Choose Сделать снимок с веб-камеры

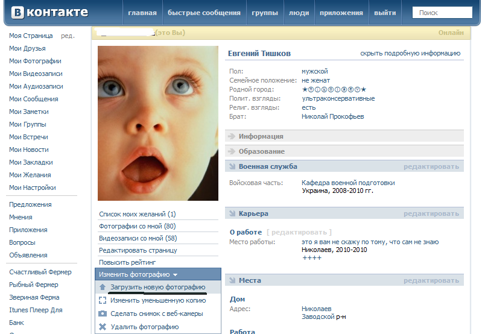[x=157, y=314]
